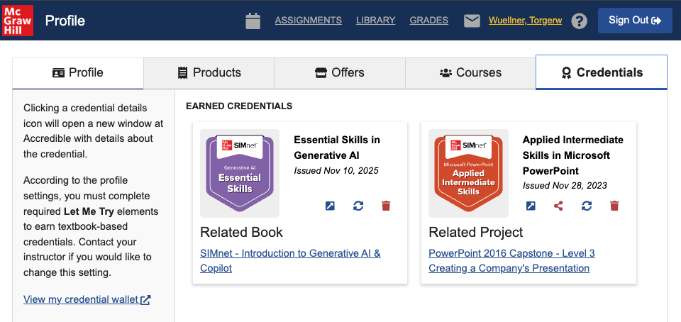Open the calendar icon in header
The width and height of the screenshot is (681, 322).
tap(253, 21)
